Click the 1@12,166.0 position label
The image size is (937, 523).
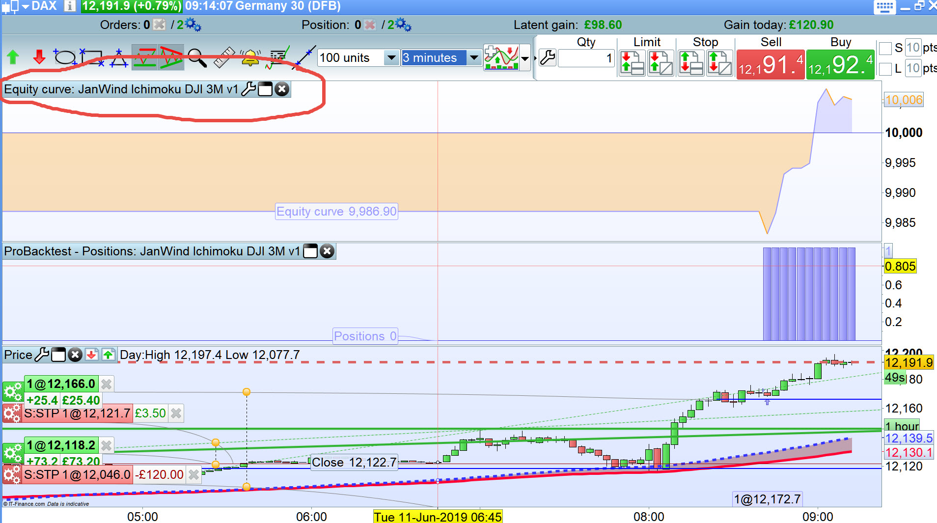[x=61, y=384]
